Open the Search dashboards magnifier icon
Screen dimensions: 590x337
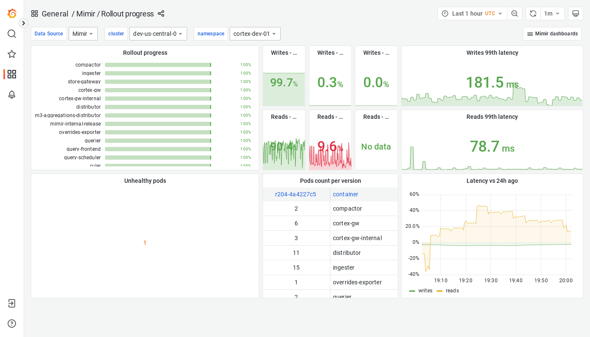pyautogui.click(x=12, y=34)
